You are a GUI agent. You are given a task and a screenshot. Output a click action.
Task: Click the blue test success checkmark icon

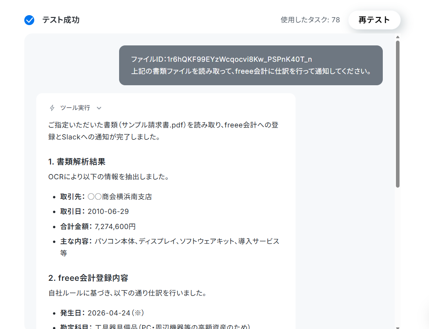click(29, 20)
